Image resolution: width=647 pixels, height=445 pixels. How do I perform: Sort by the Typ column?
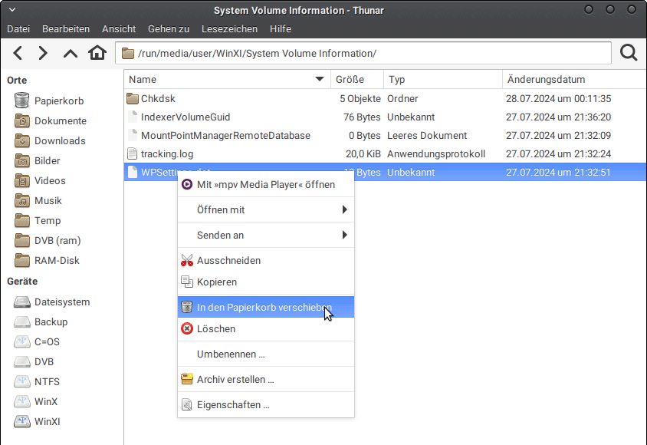tap(443, 79)
